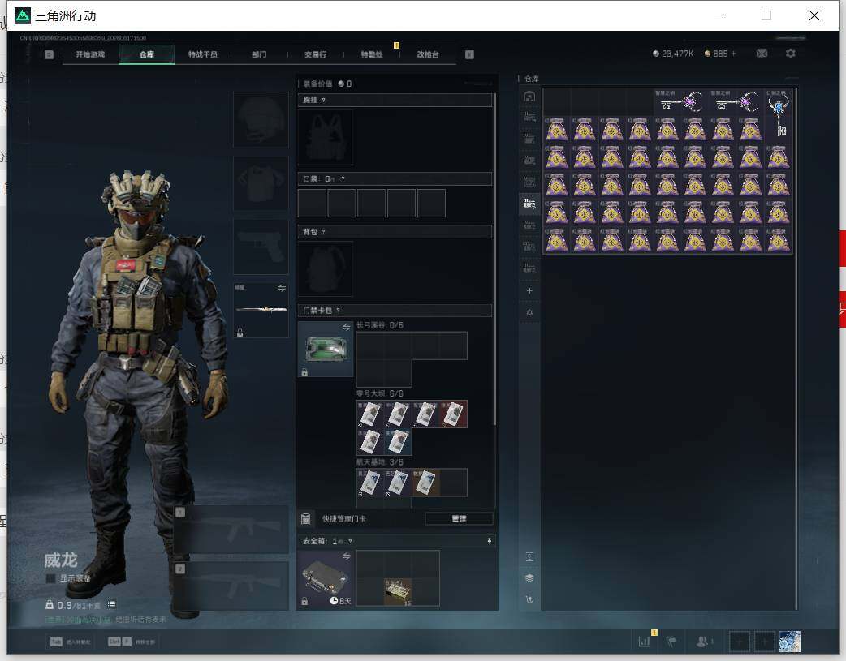Viewport: 846px width, 661px height.
Task: Click the first empty pocket slot
Action: click(312, 204)
